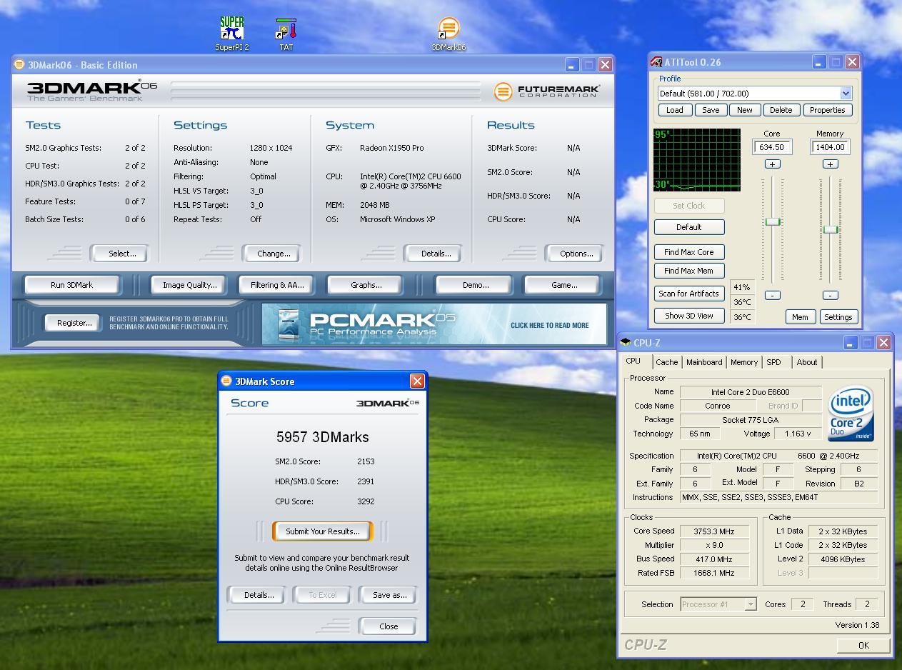902x670 pixels.
Task: Open the Graphs window
Action: point(366,285)
